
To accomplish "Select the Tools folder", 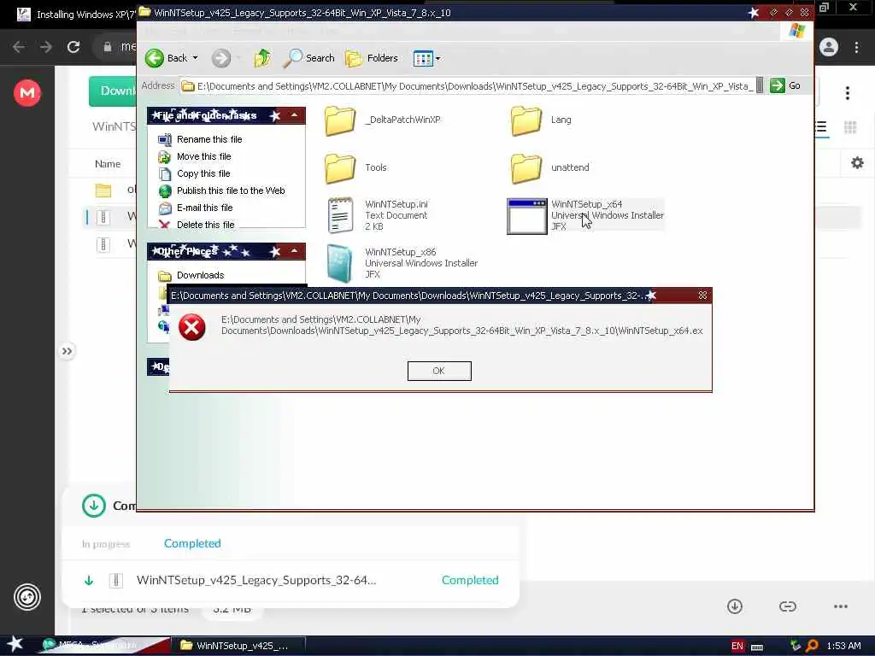I will [x=356, y=168].
